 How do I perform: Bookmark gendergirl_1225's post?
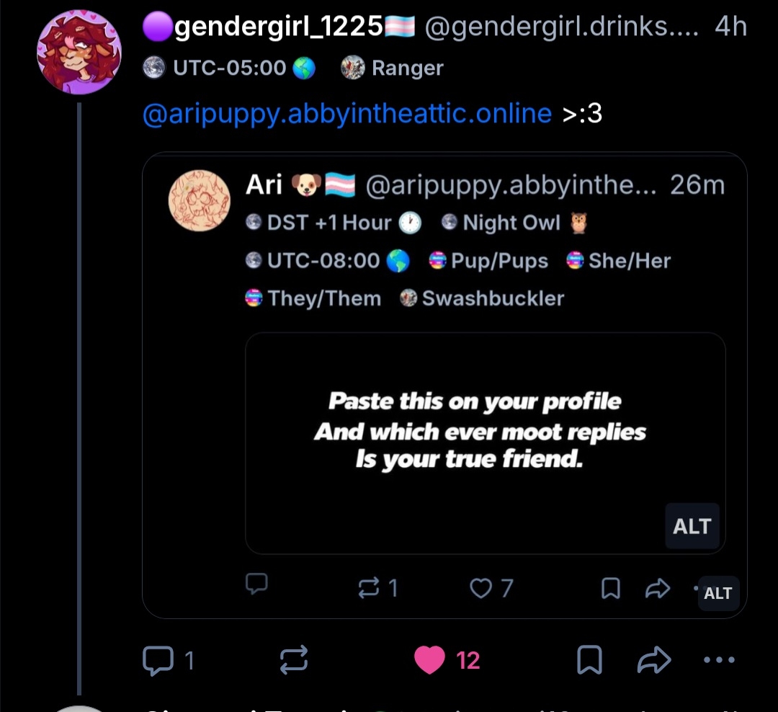[x=589, y=660]
